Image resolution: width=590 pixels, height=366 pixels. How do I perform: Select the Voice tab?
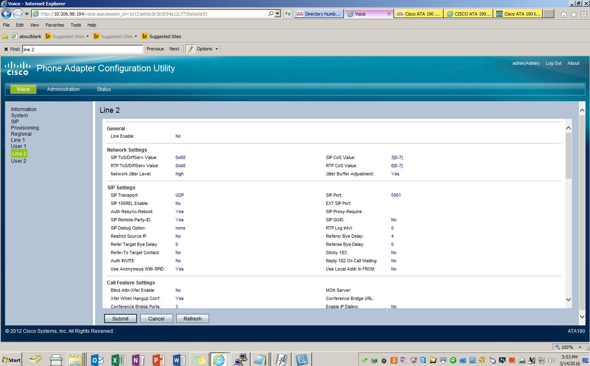coord(23,89)
